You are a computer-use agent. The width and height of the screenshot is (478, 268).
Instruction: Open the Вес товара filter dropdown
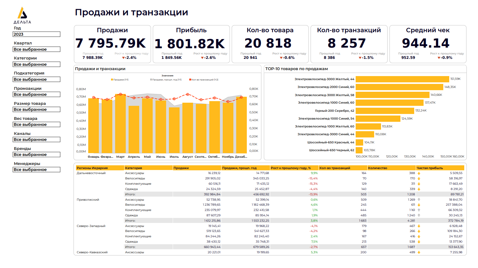click(36, 124)
